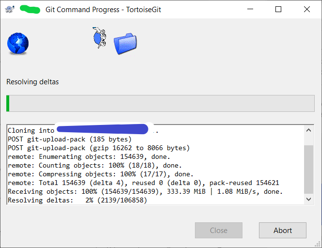322x248 pixels.
Task: Click the log scrollbar down arrow
Action: point(308,199)
